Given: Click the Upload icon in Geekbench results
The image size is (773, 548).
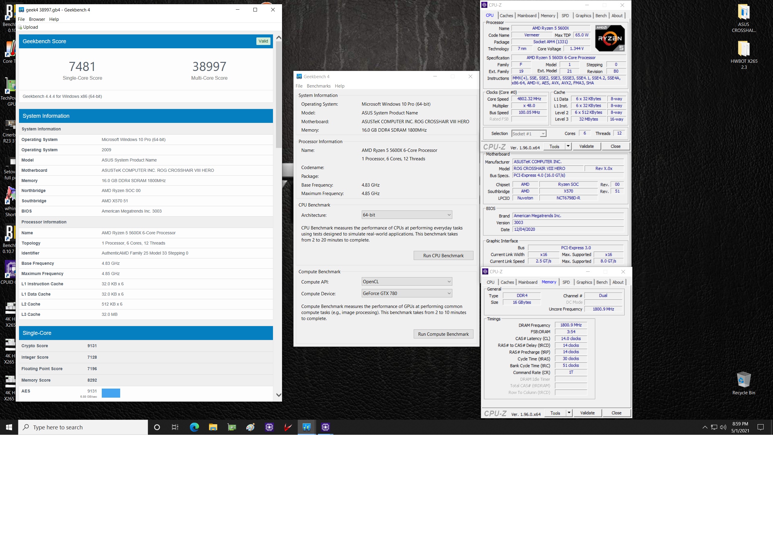Looking at the screenshot, I should 20,27.
